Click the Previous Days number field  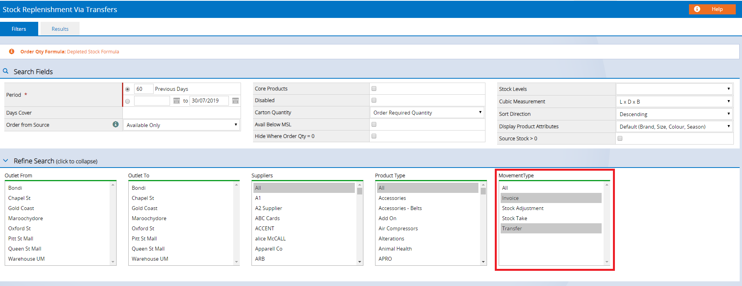pos(143,89)
